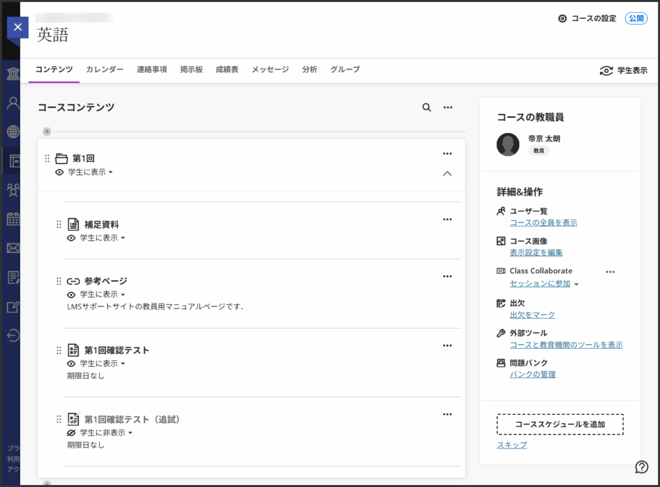Grab the drag handle beside 第1回確認テスト
660x487 pixels.
pos(59,350)
